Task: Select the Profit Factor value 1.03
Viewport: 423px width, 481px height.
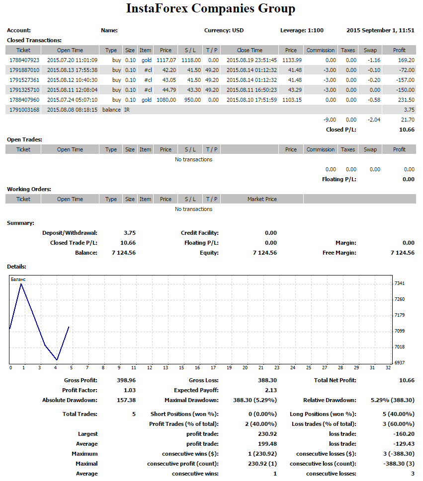Action: click(x=130, y=390)
